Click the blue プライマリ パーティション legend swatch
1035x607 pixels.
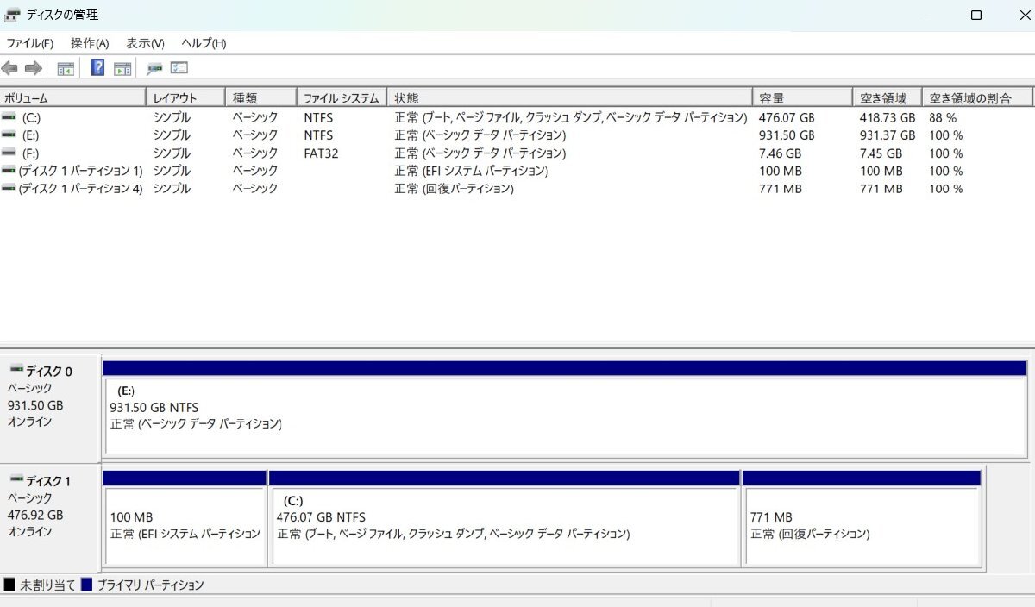pos(86,585)
